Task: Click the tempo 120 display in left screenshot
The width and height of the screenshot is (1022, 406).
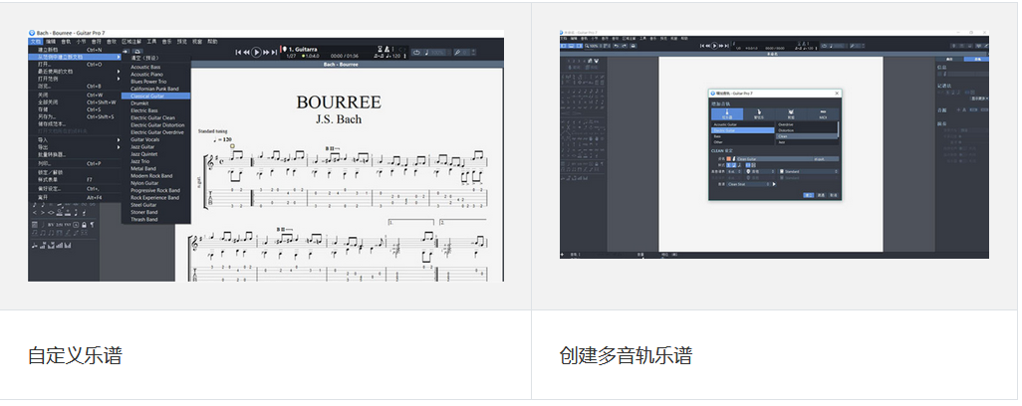Action: pyautogui.click(x=393, y=56)
